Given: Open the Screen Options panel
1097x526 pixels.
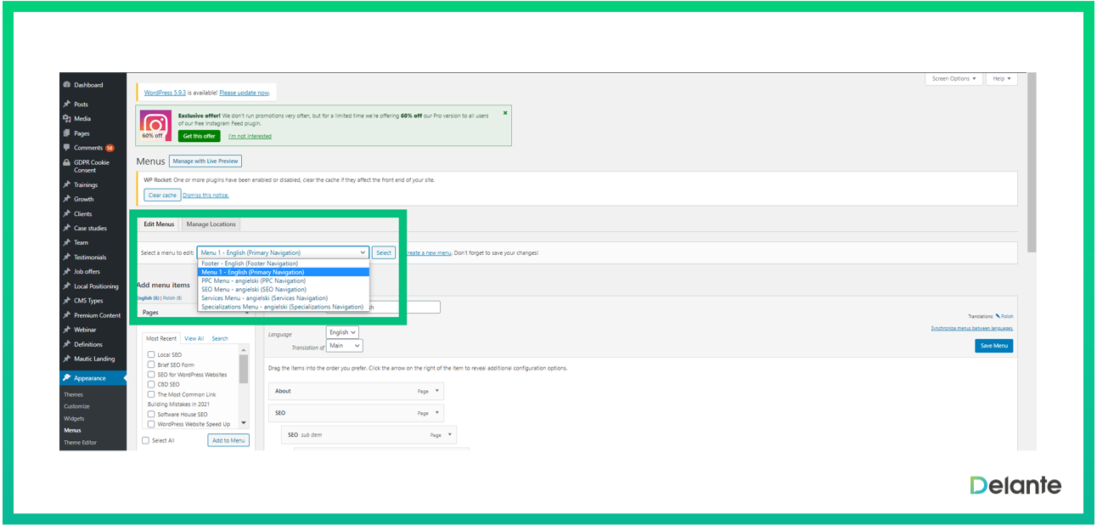Looking at the screenshot, I should point(954,78).
